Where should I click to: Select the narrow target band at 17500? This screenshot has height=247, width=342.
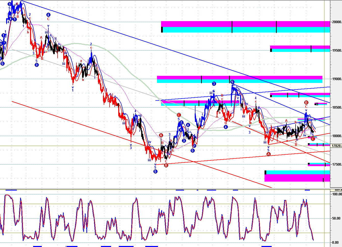(x=319, y=164)
